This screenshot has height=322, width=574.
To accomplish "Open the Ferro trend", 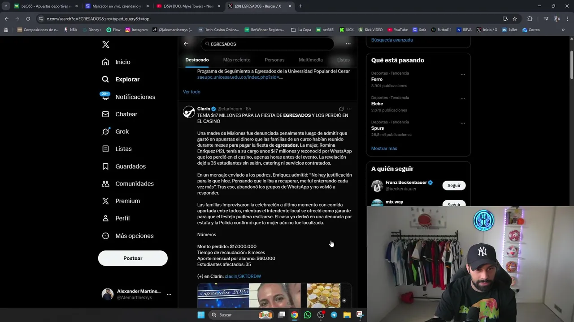I will point(377,79).
